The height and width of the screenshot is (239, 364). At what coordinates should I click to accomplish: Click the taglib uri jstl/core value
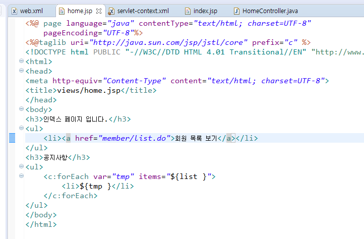[x=168, y=42]
